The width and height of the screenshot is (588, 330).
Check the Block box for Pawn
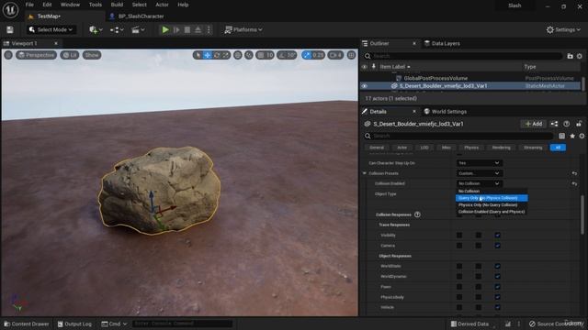pyautogui.click(x=497, y=287)
